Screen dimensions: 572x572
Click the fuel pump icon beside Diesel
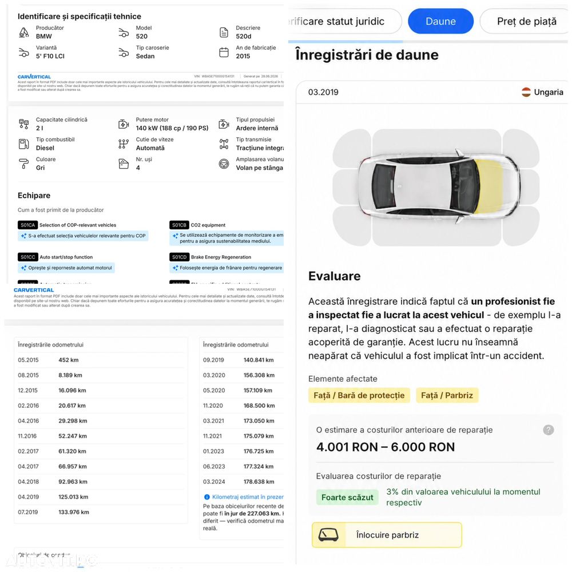(x=23, y=144)
